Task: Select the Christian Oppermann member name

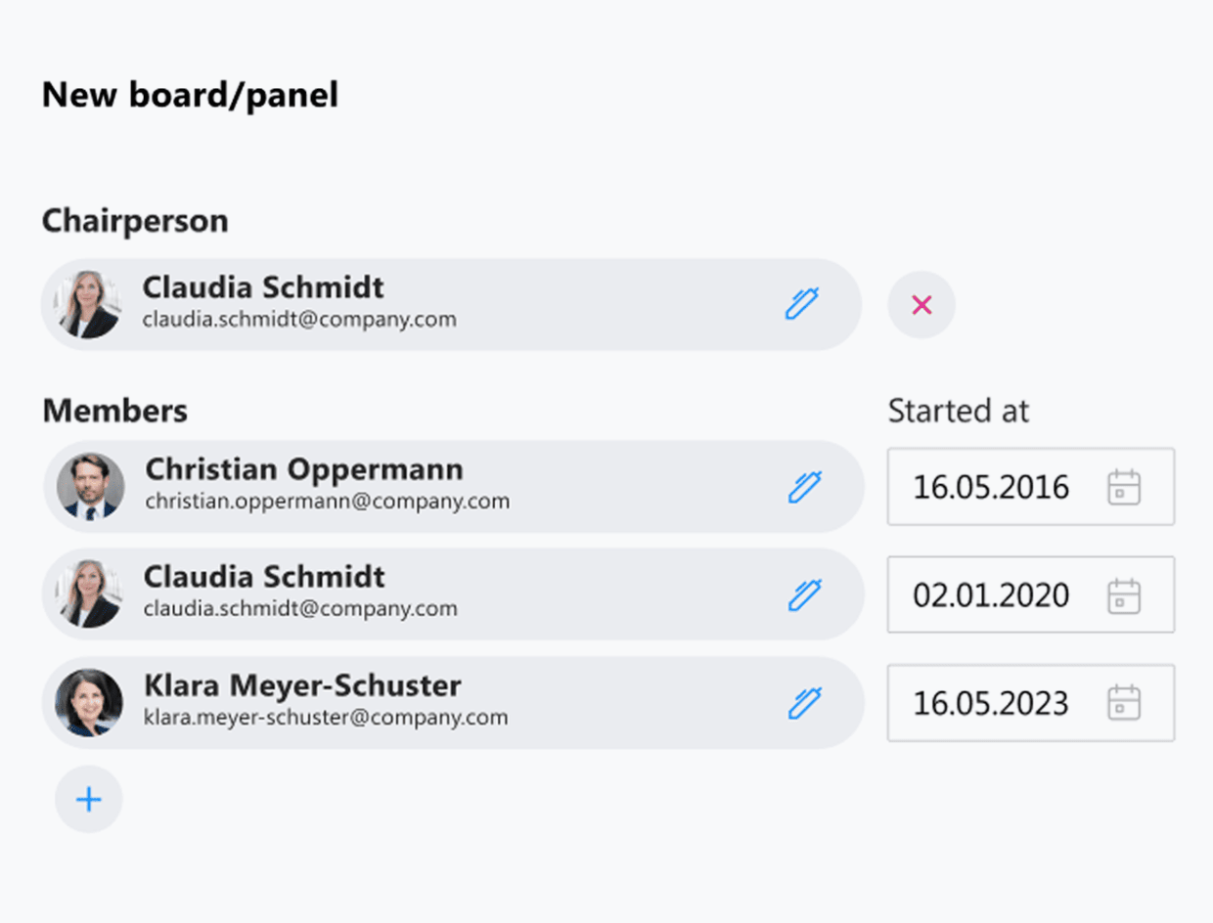Action: (304, 469)
